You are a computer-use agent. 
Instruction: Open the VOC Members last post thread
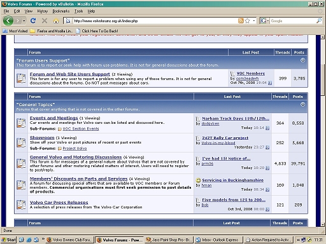[251, 74]
